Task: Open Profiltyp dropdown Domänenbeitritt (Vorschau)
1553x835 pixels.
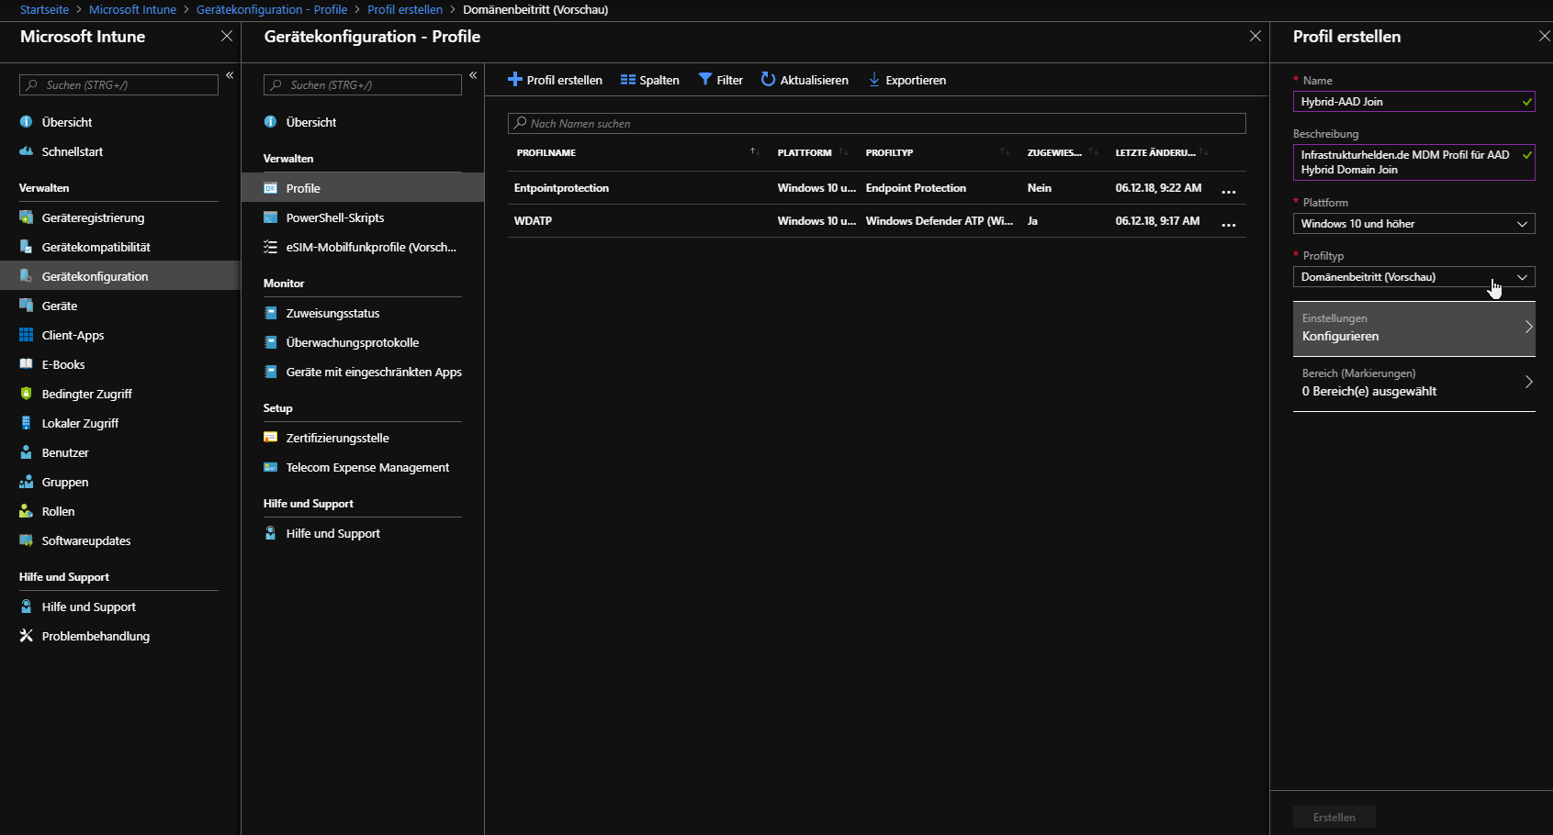Action: coord(1413,277)
